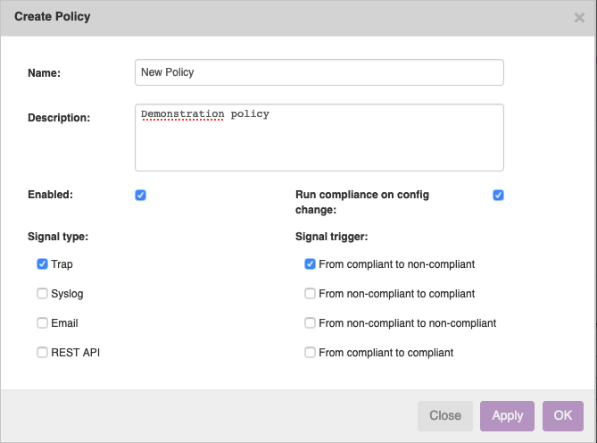This screenshot has width=597, height=443.
Task: Uncheck the Enabled checkbox
Action: point(140,195)
